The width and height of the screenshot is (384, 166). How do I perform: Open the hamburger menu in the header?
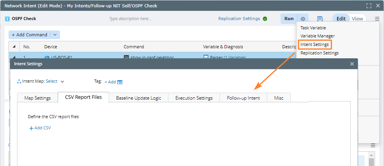pyautogui.click(x=377, y=19)
